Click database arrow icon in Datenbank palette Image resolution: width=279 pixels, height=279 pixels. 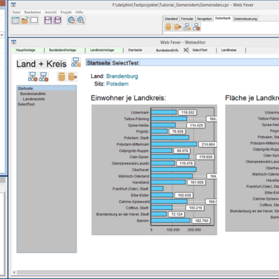click(177, 27)
